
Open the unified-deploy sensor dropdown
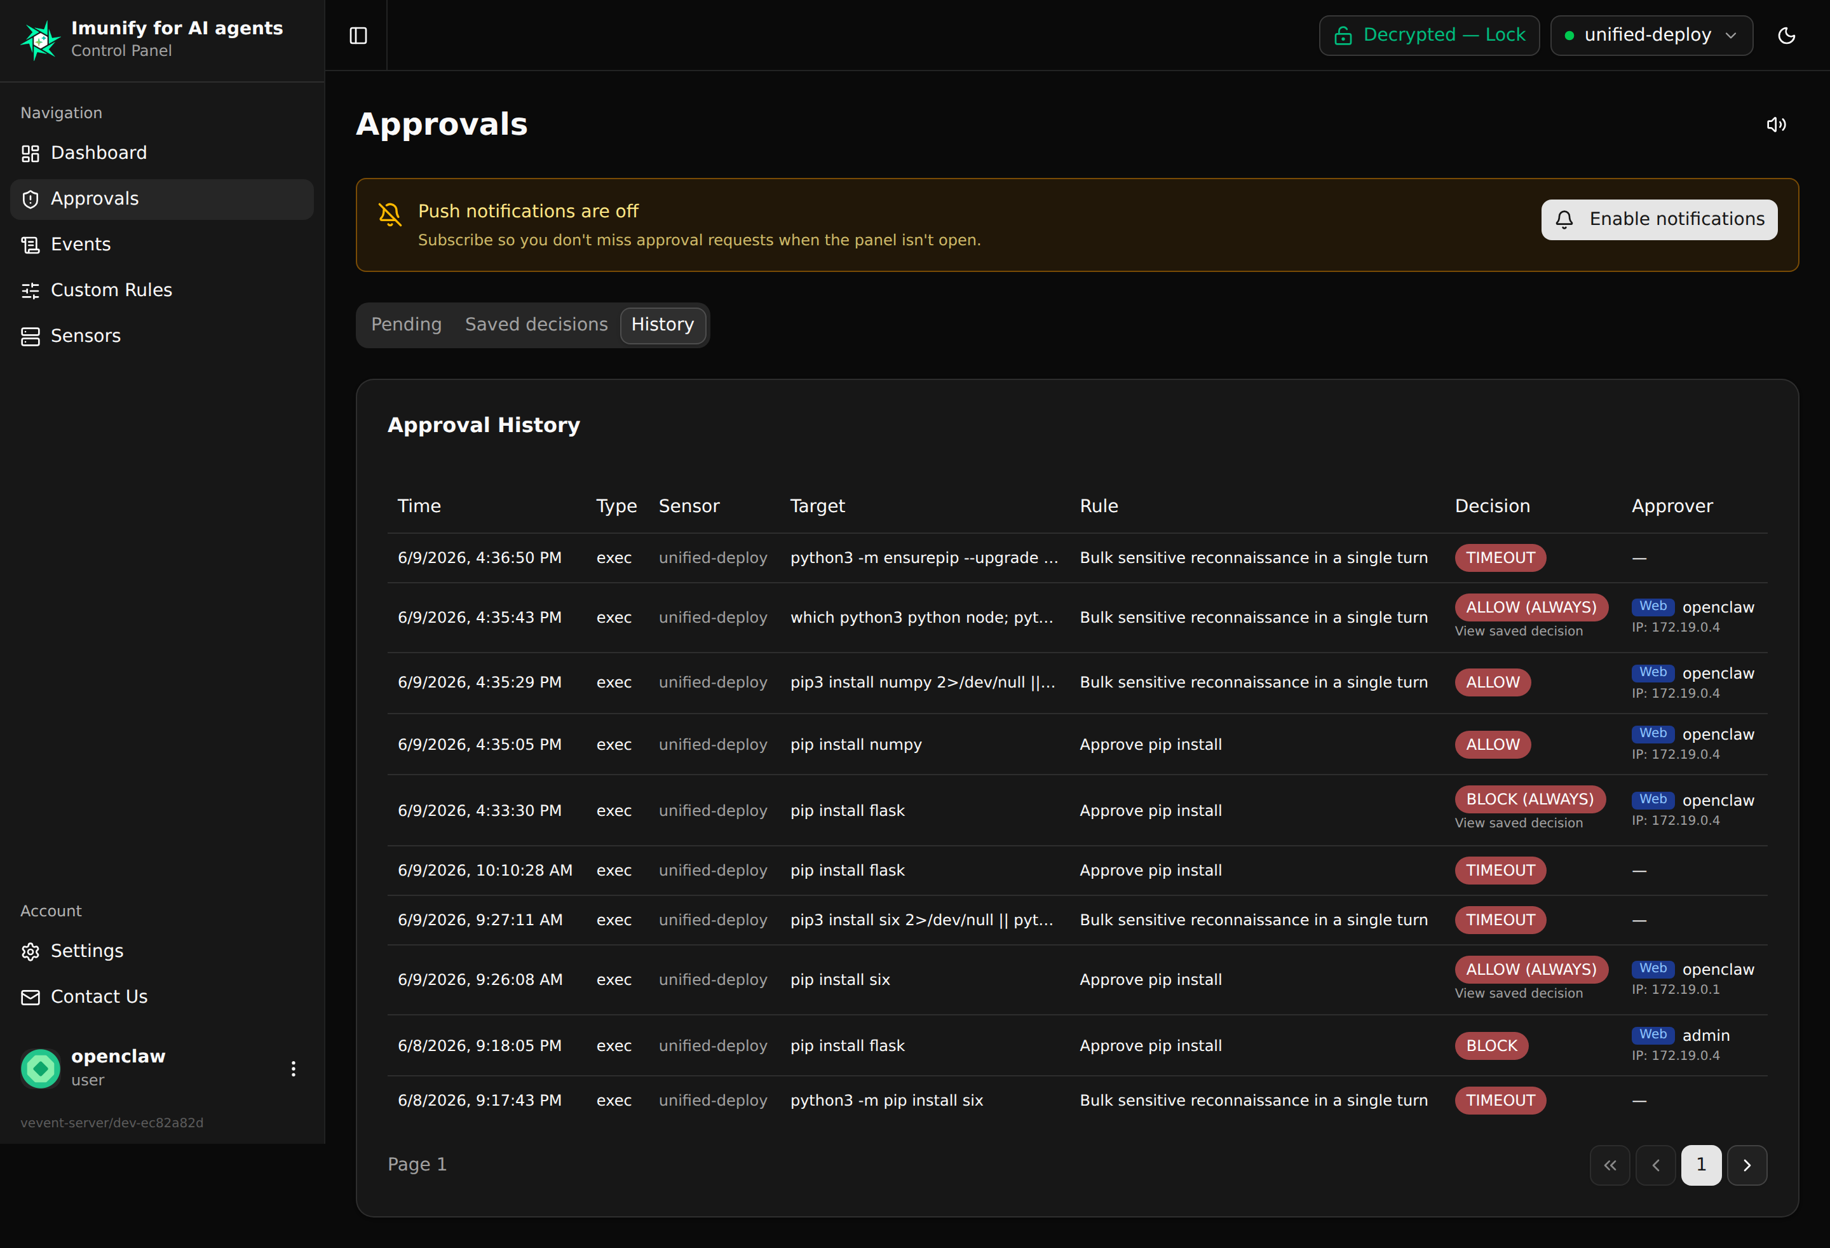click(1651, 36)
